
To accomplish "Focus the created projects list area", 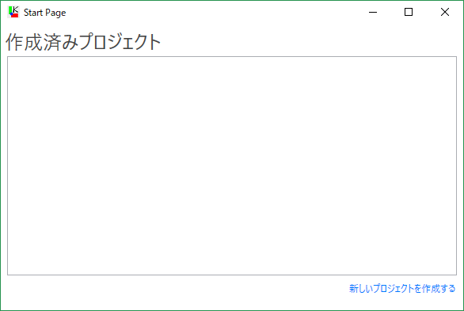I will 232,165.
